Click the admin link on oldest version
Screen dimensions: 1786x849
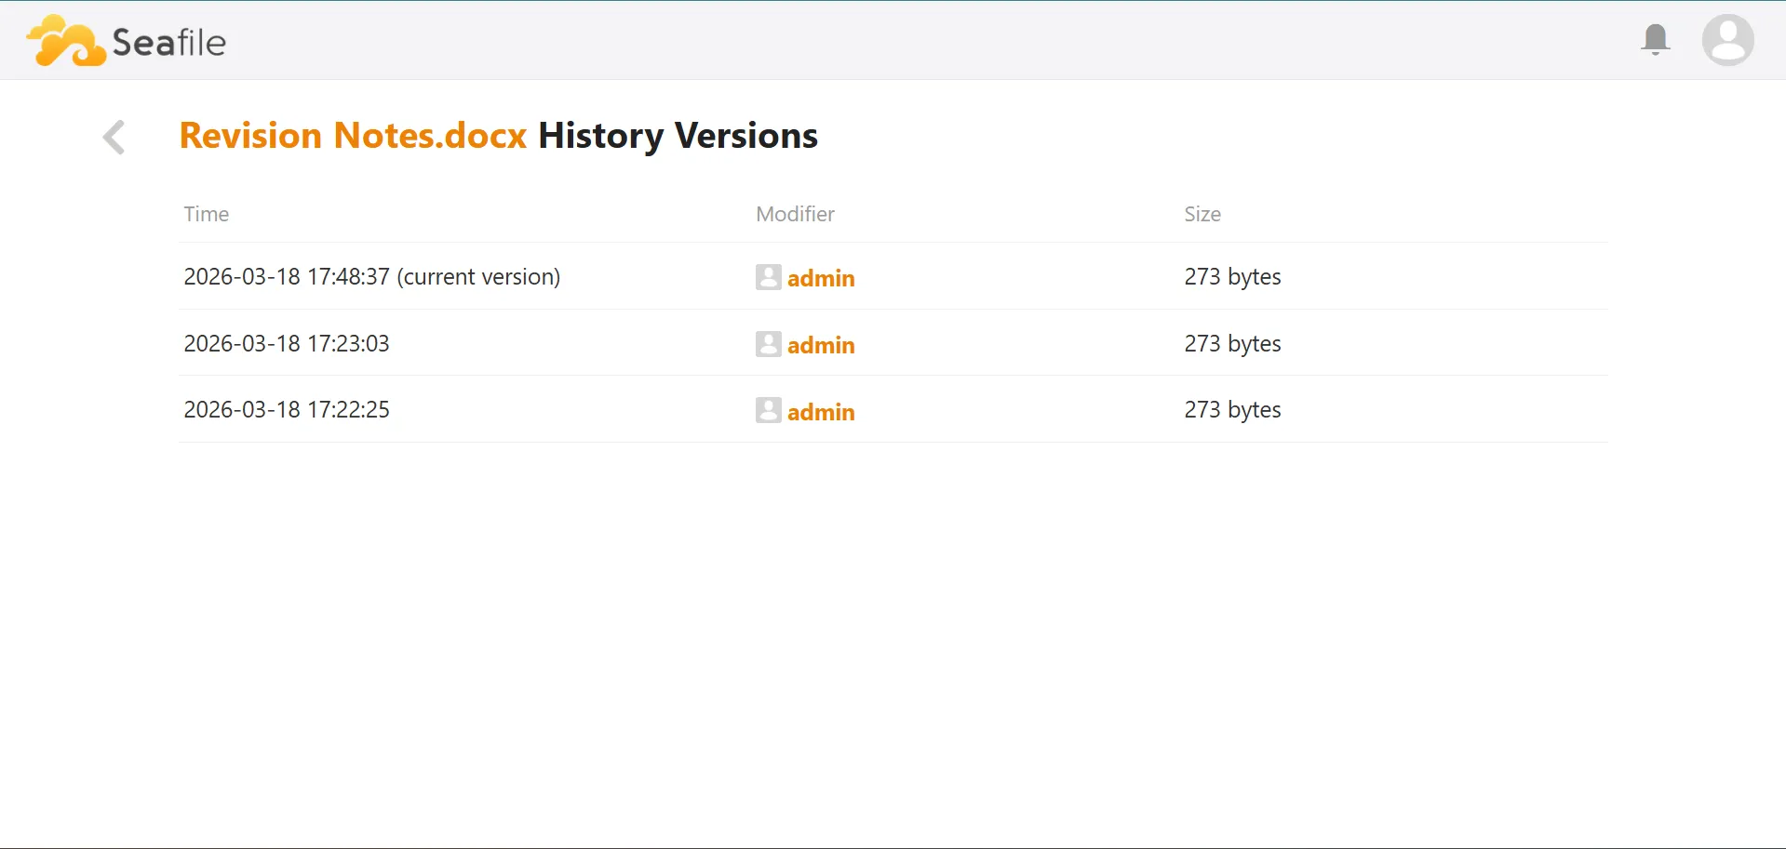click(x=821, y=411)
